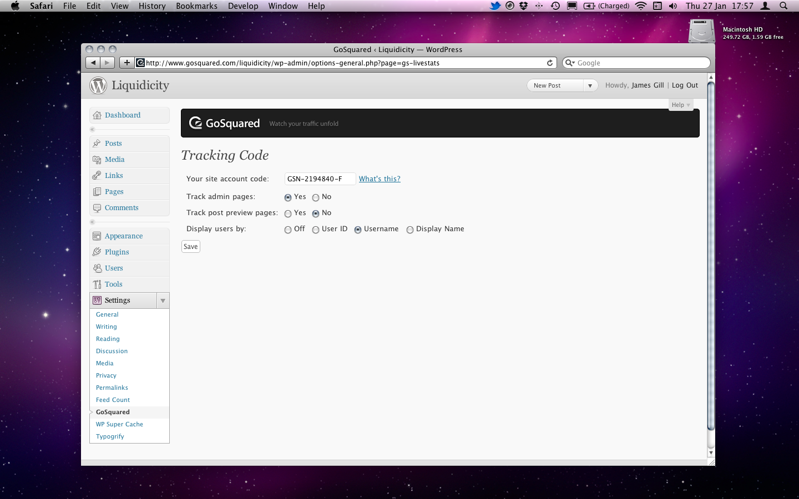Image resolution: width=799 pixels, height=499 pixels.
Task: Expand the Help dropdown tab
Action: click(681, 105)
